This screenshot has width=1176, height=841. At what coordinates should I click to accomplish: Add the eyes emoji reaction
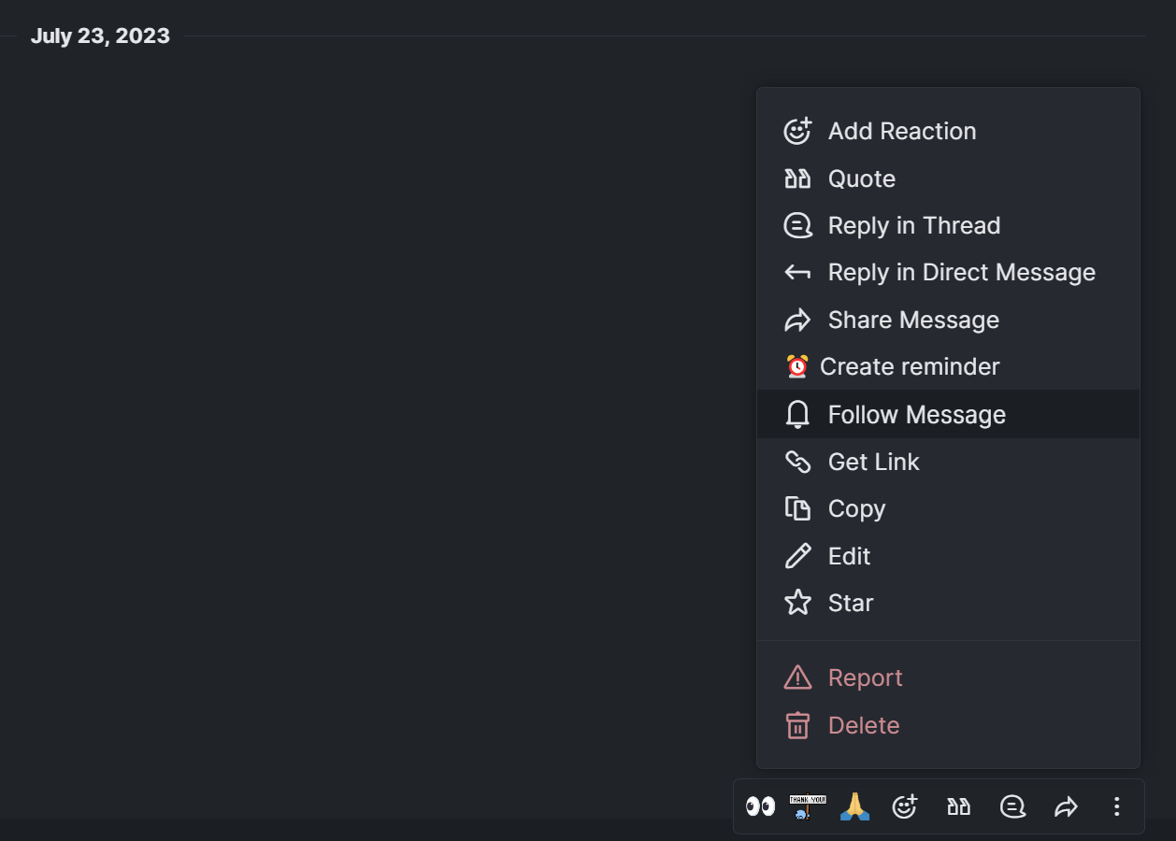761,805
